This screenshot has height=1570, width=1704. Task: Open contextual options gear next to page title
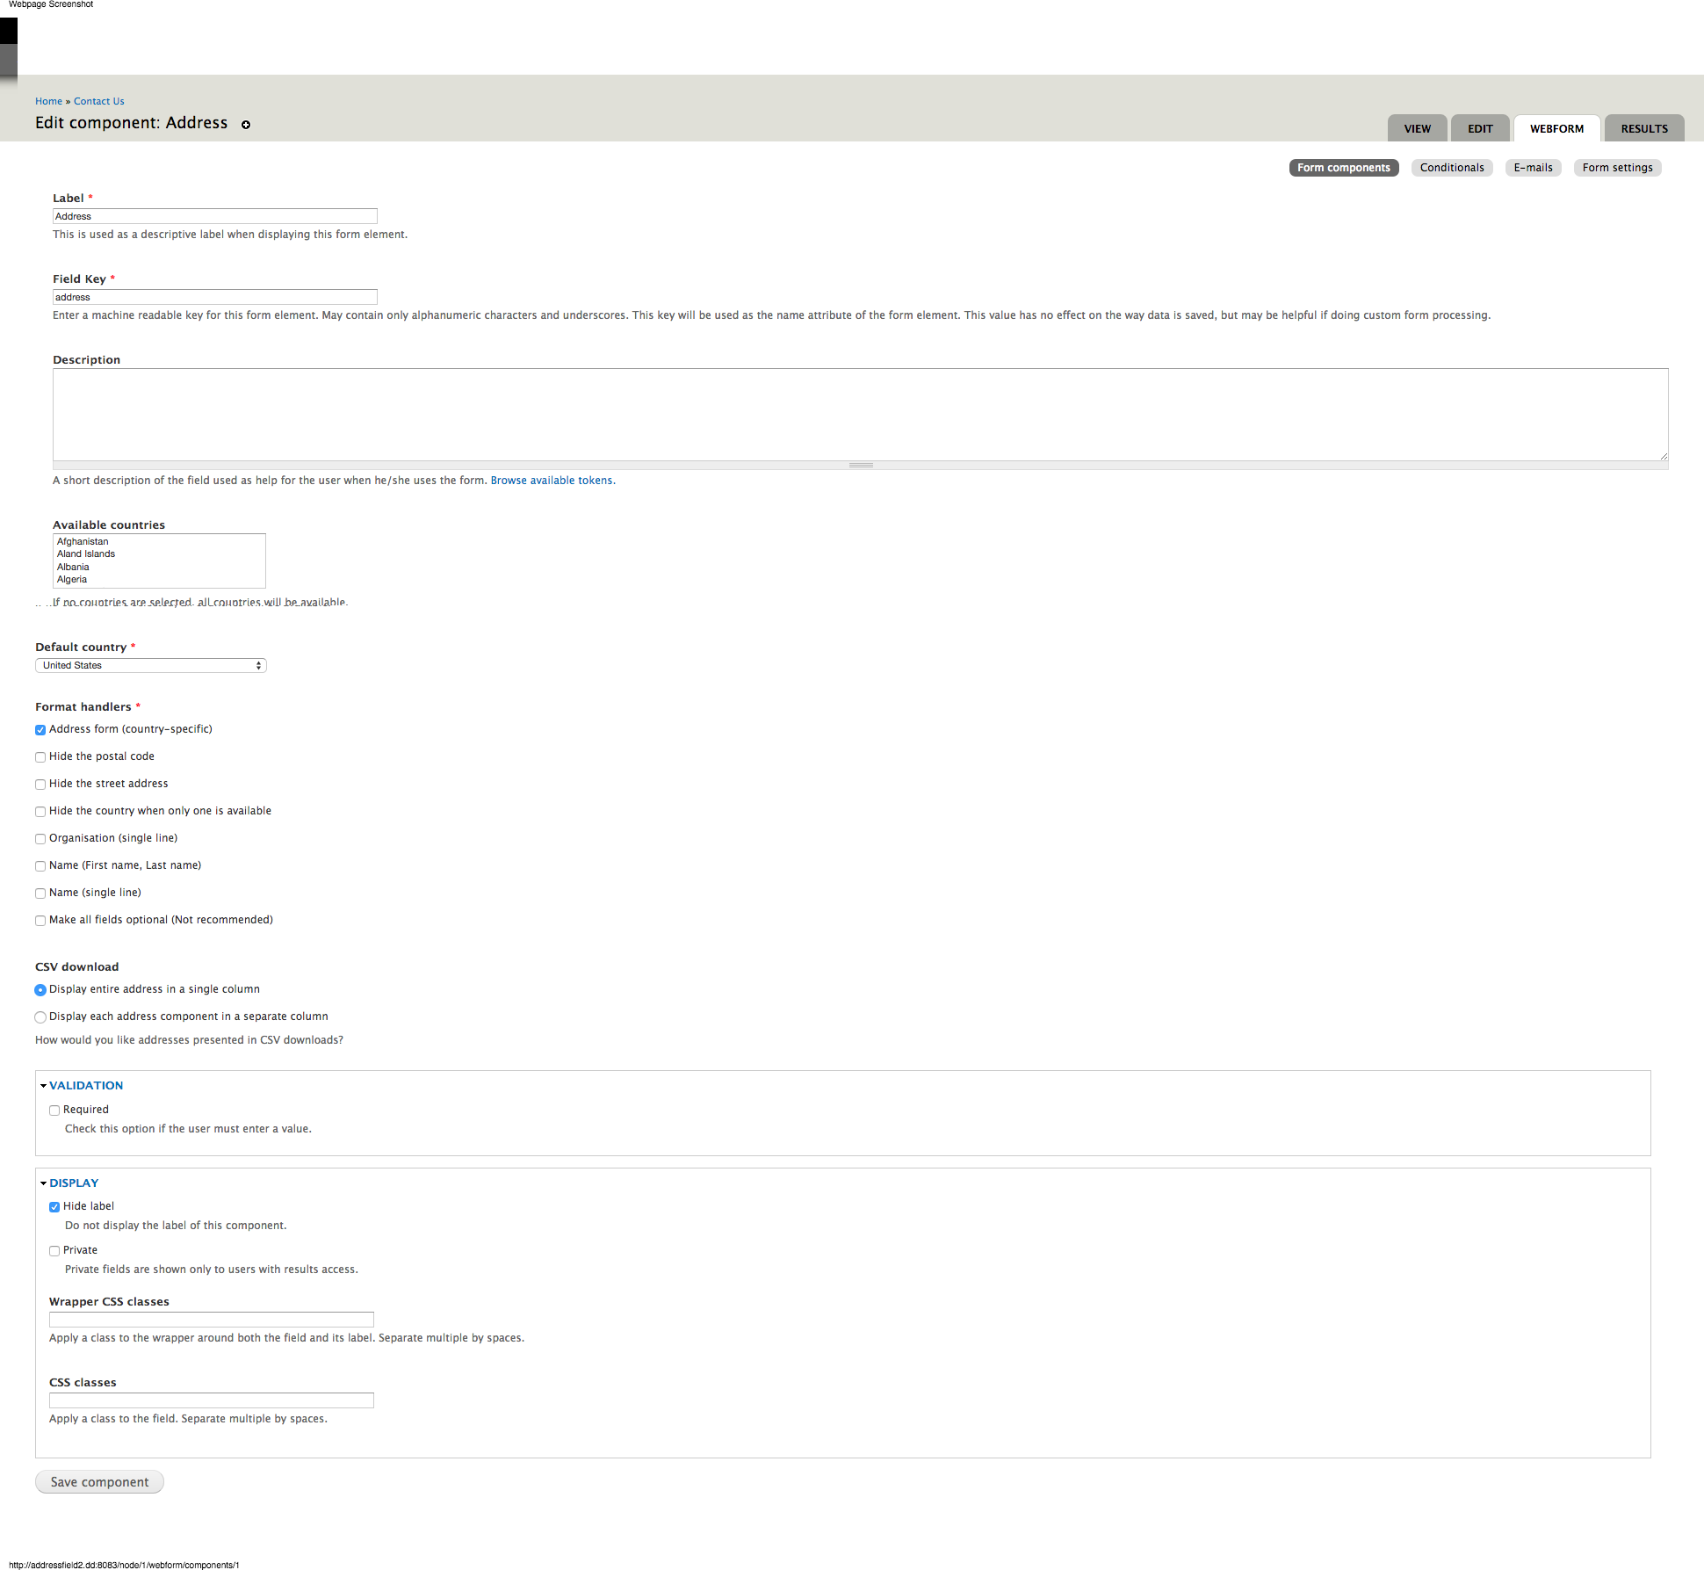246,125
